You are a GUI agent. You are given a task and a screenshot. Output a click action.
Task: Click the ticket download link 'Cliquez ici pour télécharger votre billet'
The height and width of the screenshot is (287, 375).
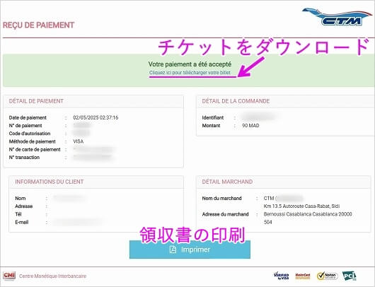[190, 72]
